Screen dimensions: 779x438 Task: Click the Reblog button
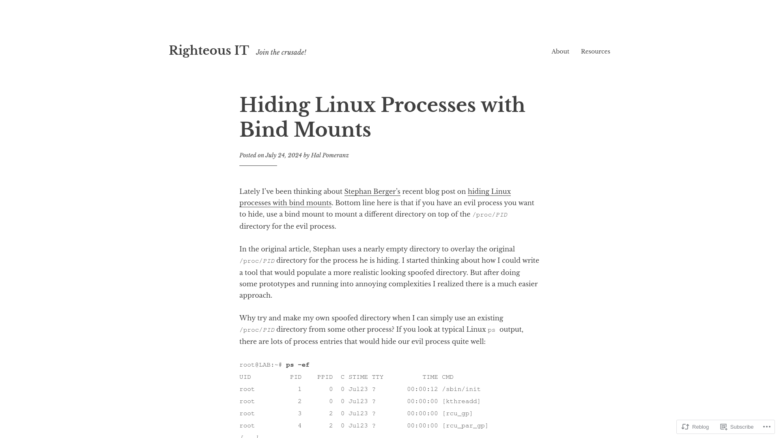coord(695,427)
